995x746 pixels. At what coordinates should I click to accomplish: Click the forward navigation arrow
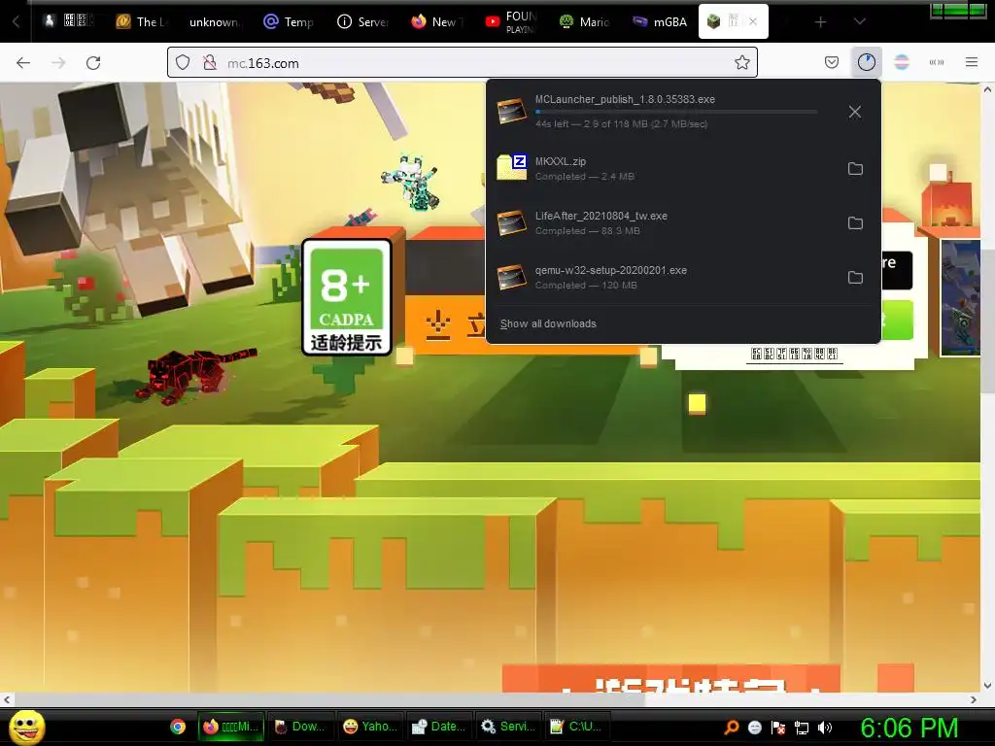[58, 63]
